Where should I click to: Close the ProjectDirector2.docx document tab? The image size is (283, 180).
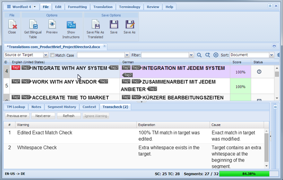click(x=104, y=46)
